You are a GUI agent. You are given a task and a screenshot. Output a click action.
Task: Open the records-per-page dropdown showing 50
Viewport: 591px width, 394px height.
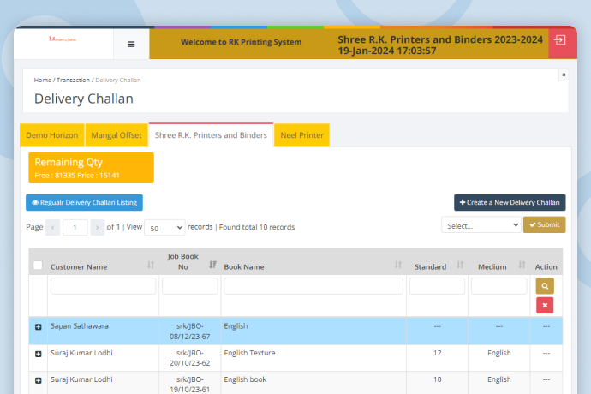[x=164, y=227]
